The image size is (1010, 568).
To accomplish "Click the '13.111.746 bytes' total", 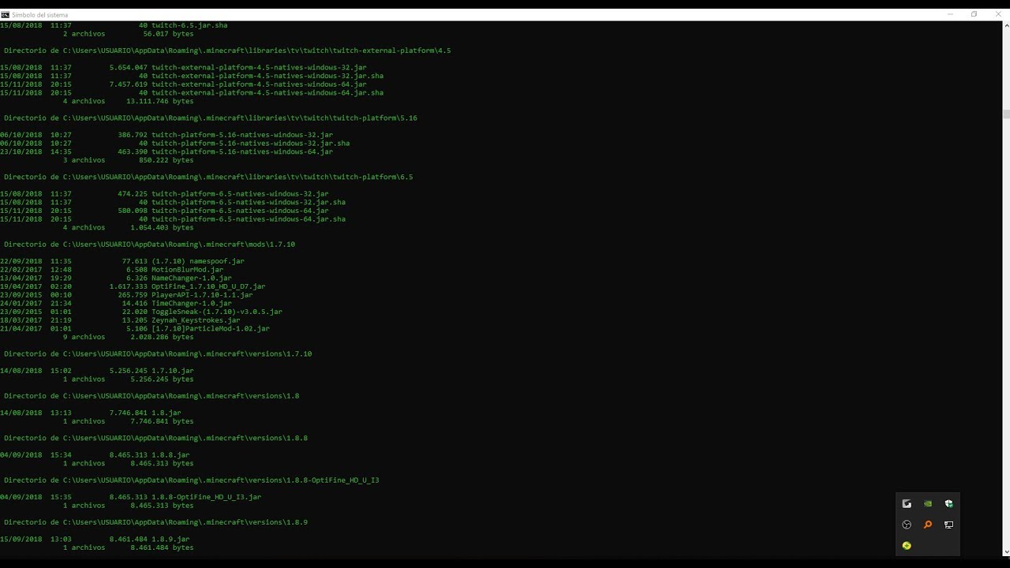I will click(160, 101).
